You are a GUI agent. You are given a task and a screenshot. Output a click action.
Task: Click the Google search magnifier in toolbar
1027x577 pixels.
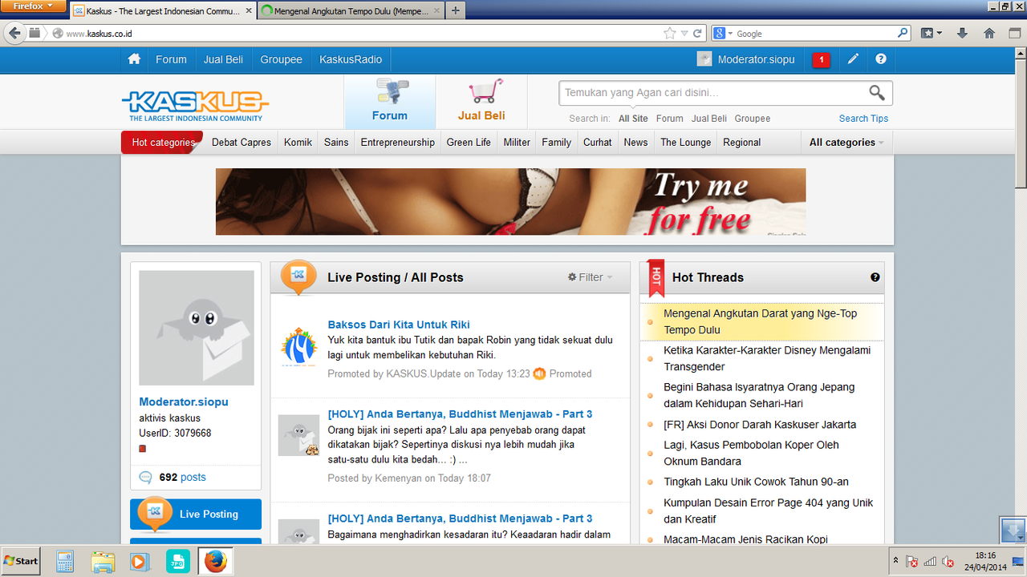(903, 34)
